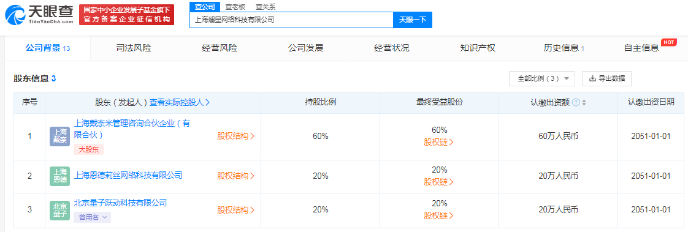Click the 最终受益股份 column header
The width and height of the screenshot is (688, 232).
pyautogui.click(x=439, y=102)
